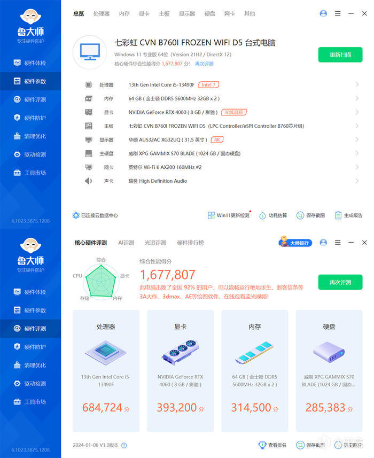Click the green 再次评测 button in lower window
Viewport: 374px width, 458px height.
(x=340, y=282)
